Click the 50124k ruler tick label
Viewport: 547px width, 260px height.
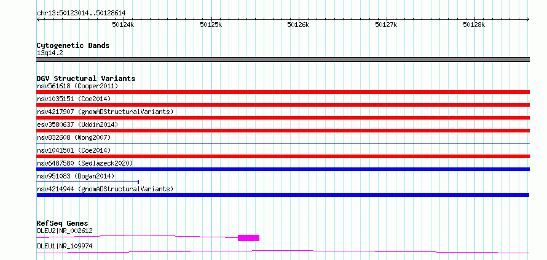pos(123,25)
